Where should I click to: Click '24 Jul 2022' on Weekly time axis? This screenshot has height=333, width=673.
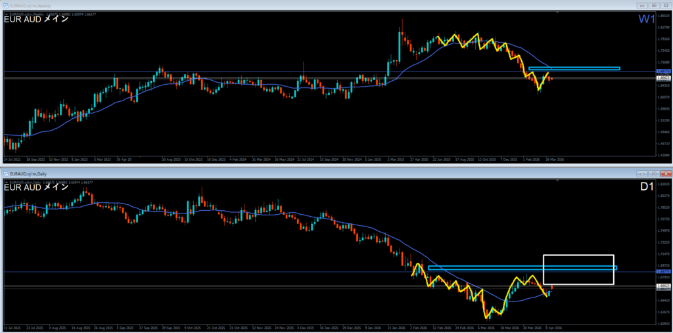coord(12,159)
